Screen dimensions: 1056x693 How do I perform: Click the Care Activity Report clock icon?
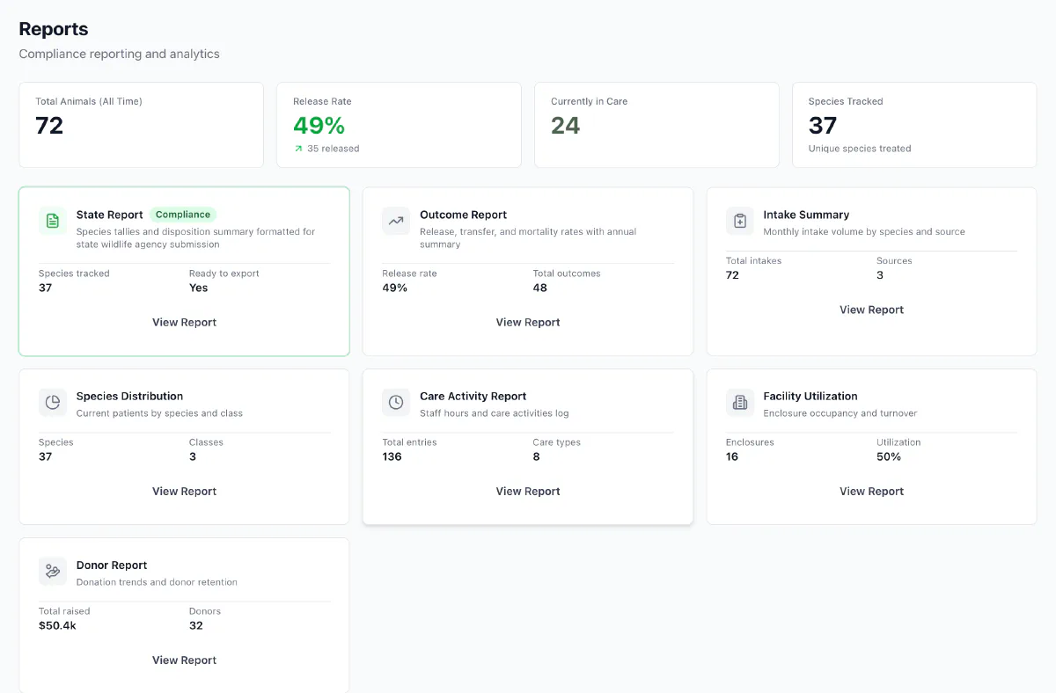click(396, 402)
